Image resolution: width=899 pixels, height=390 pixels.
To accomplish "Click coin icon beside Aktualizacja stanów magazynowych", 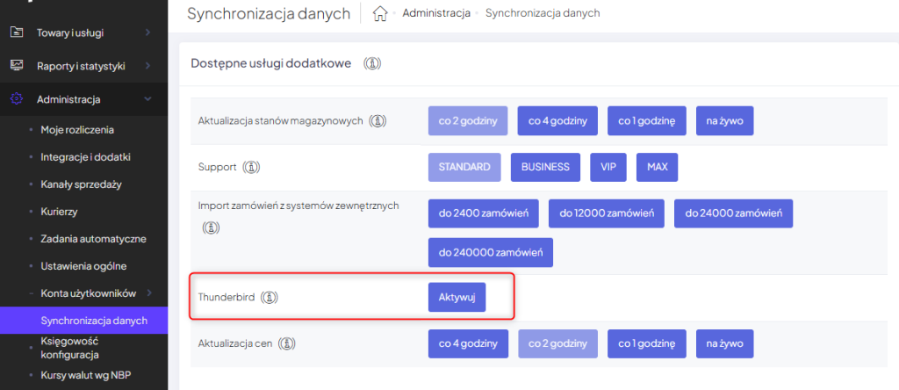I will click(378, 121).
